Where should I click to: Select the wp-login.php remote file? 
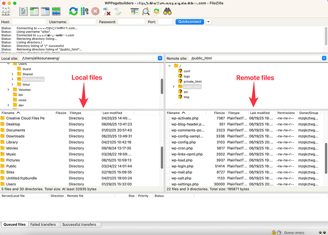coord(182,166)
